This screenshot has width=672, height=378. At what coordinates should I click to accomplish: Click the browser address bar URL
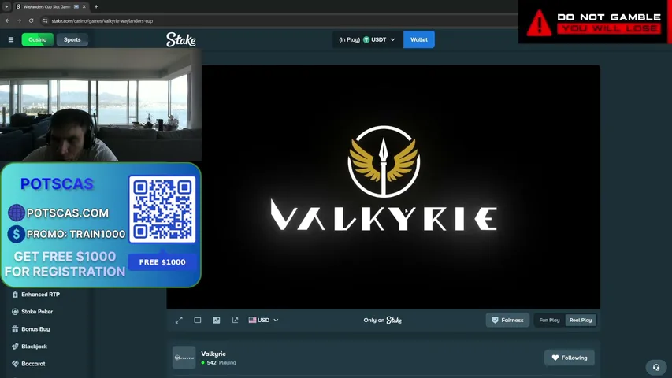[102, 20]
